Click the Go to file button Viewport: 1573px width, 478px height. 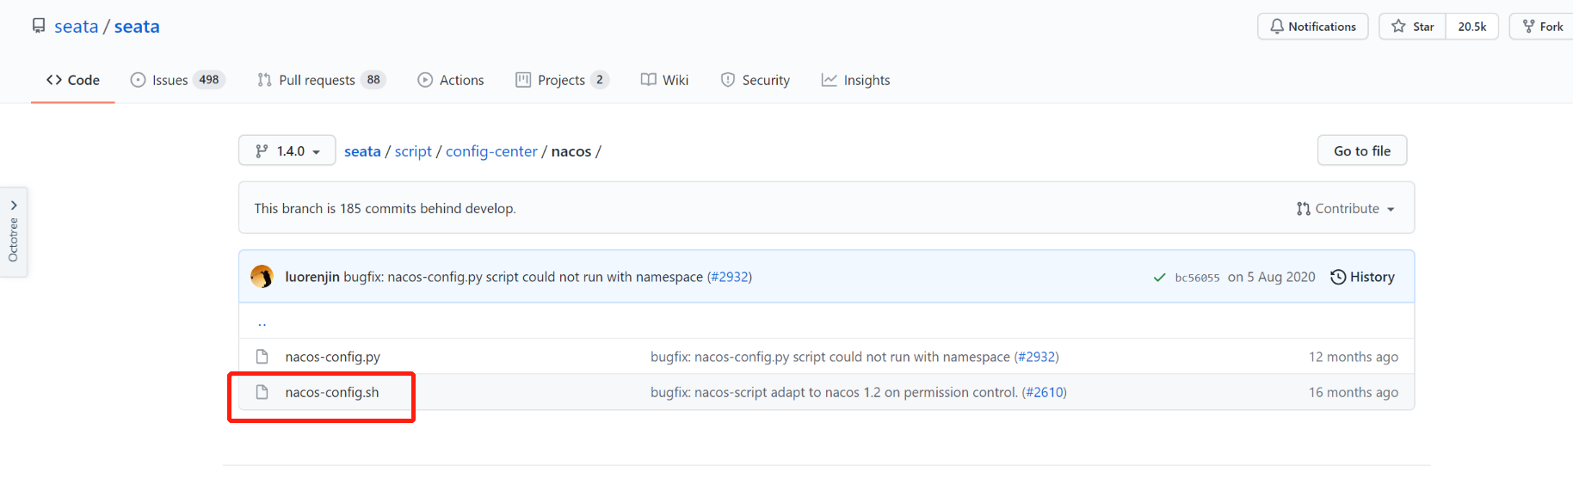(1362, 150)
